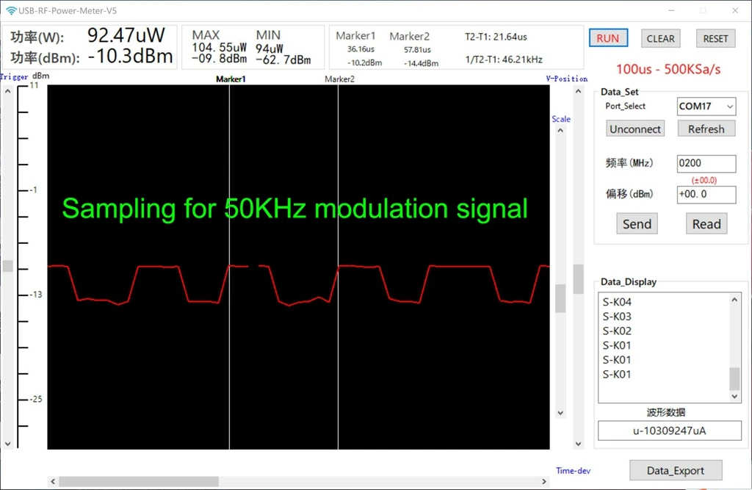The image size is (752, 490).
Task: Clear the waveform with CLEAR button
Action: tap(660, 37)
